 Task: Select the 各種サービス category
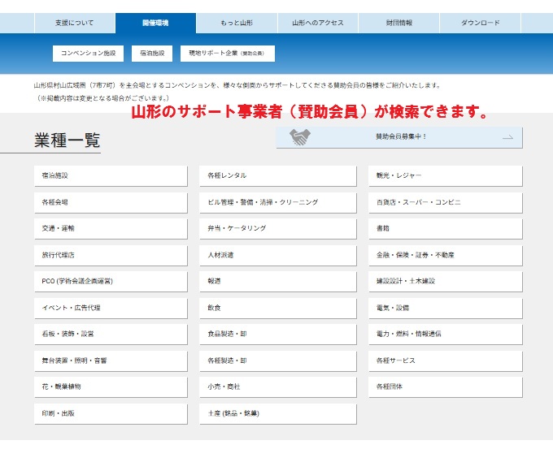click(445, 360)
